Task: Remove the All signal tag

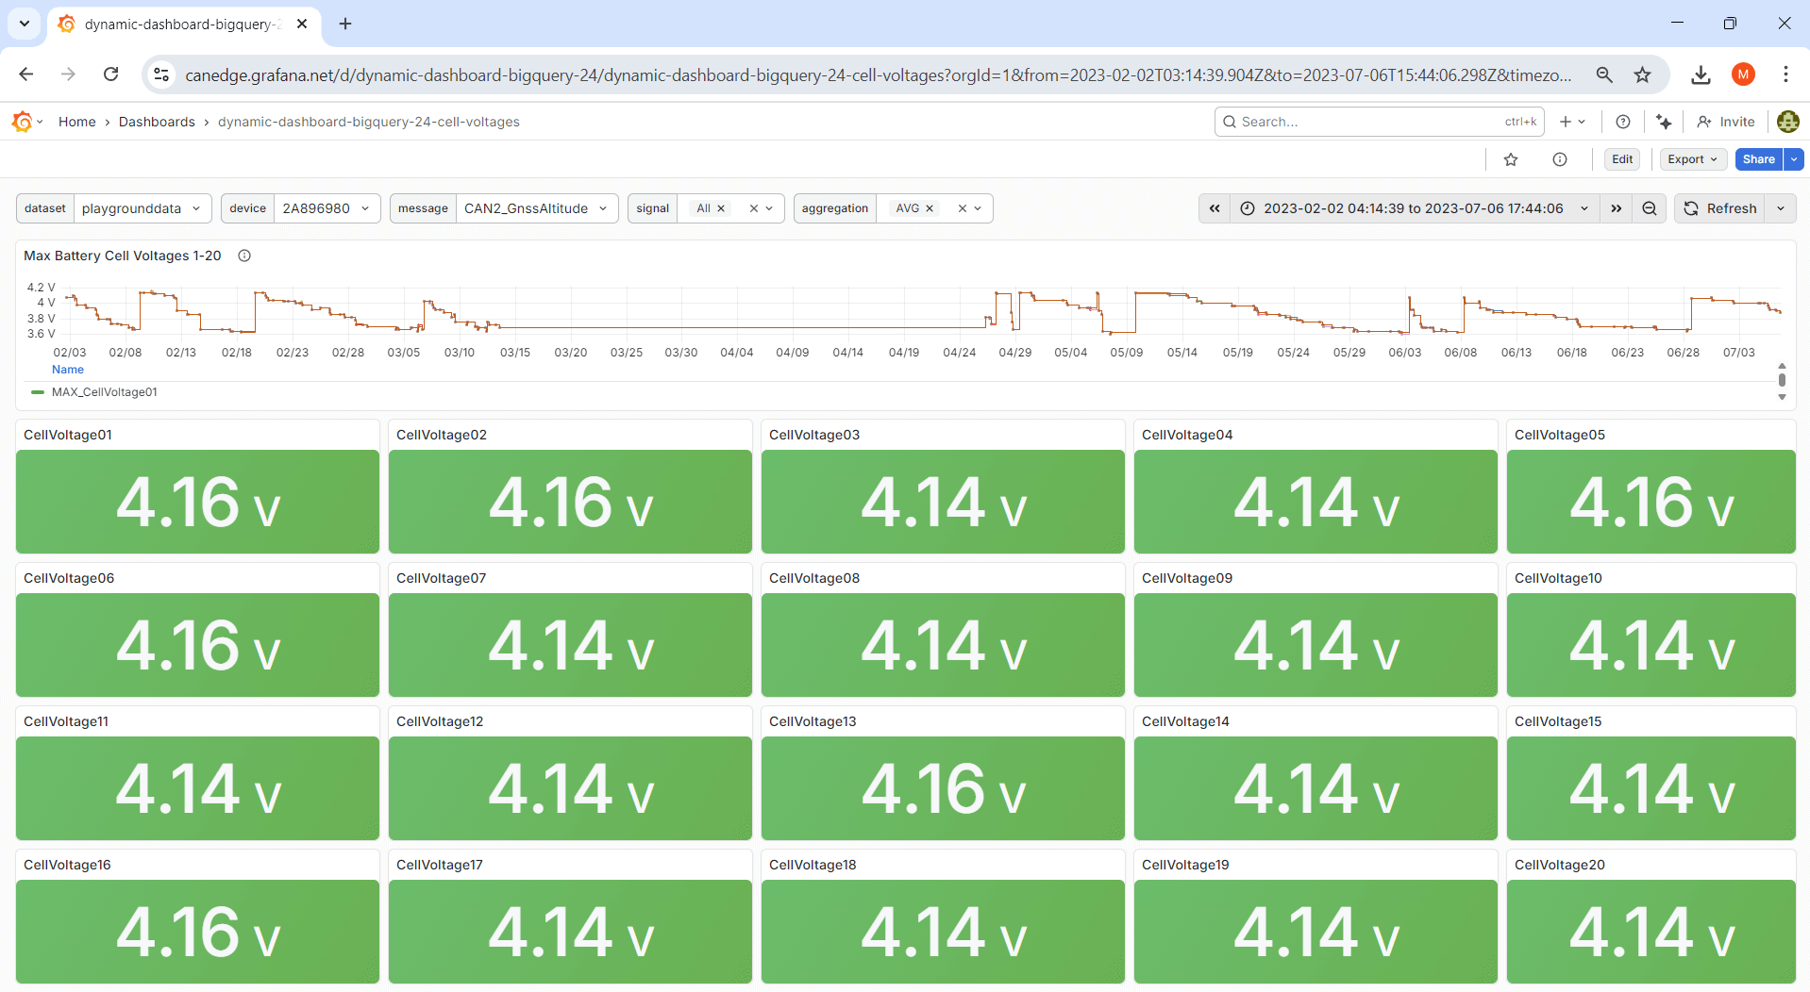Action: [x=721, y=208]
